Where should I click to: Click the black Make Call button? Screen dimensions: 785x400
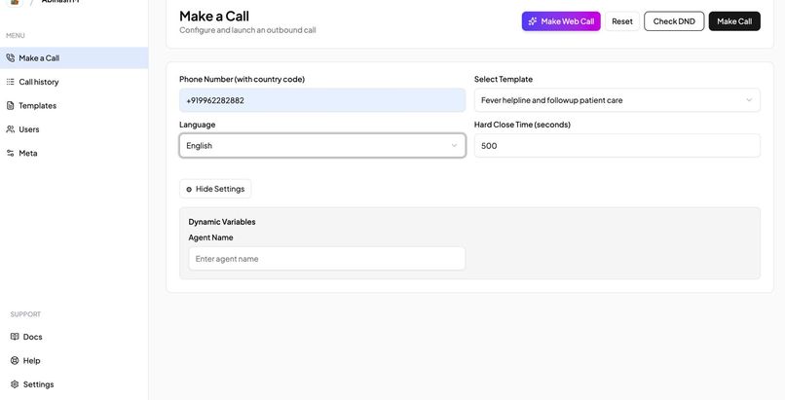[734, 21]
